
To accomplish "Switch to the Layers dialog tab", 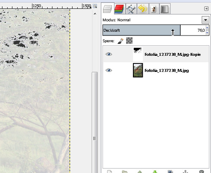I will (108, 9).
